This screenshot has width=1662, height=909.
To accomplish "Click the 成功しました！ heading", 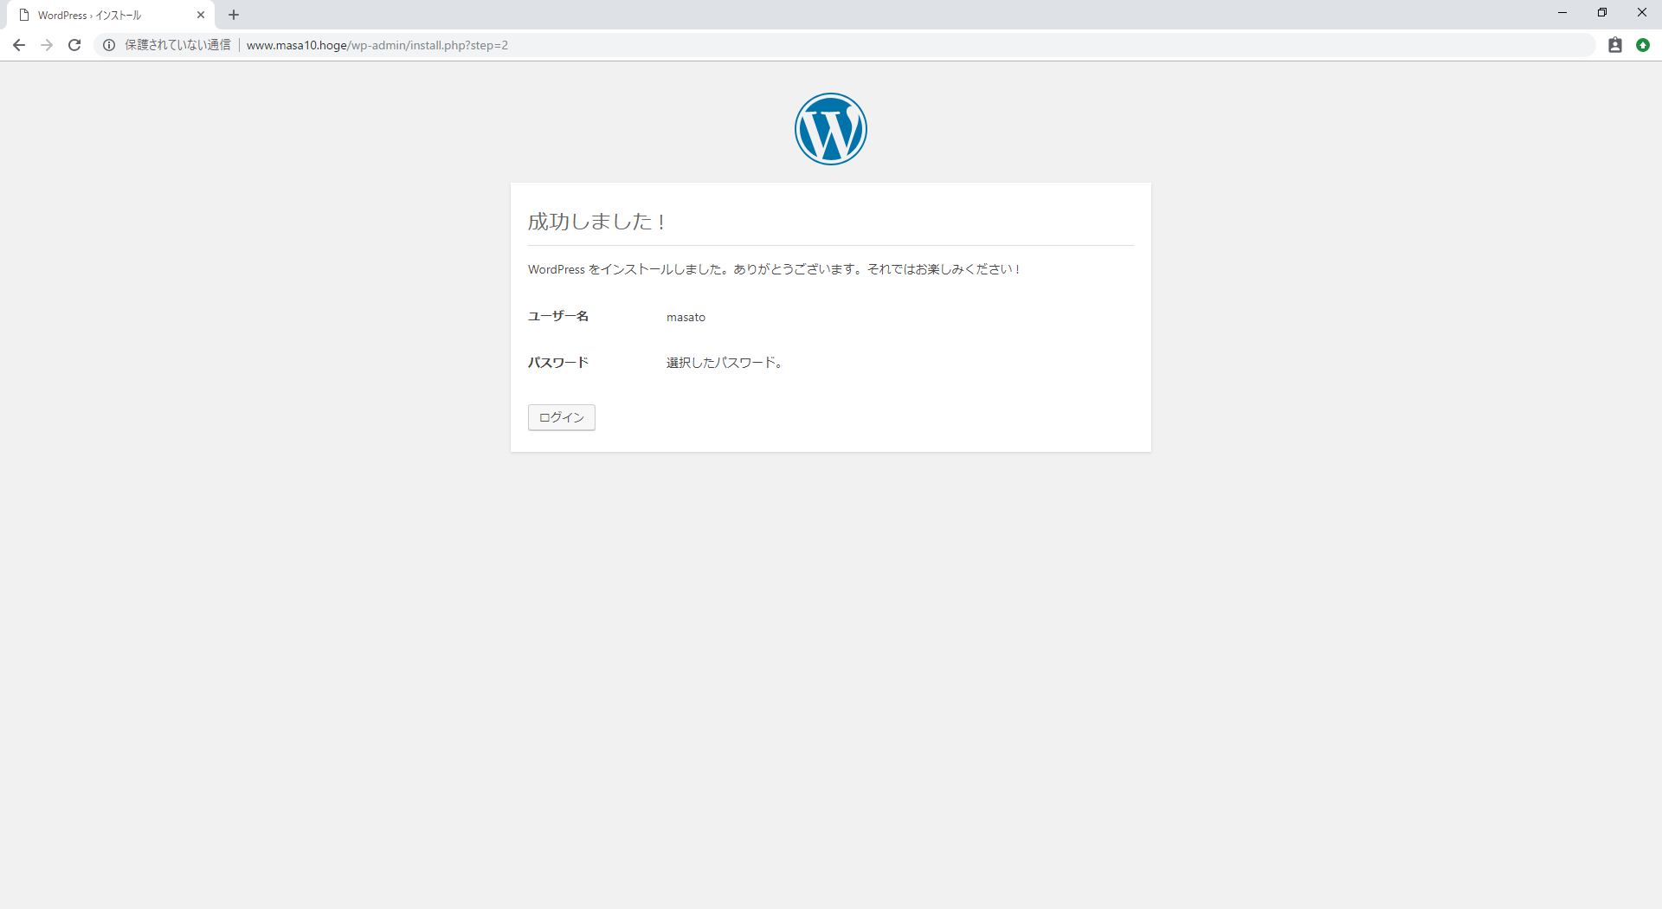I will click(x=597, y=222).
